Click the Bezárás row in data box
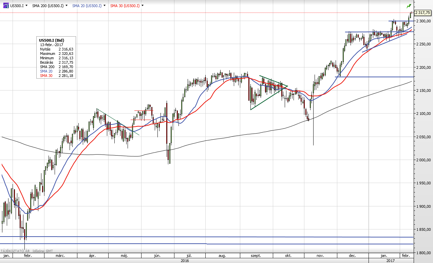433x263 pixels. 57,62
